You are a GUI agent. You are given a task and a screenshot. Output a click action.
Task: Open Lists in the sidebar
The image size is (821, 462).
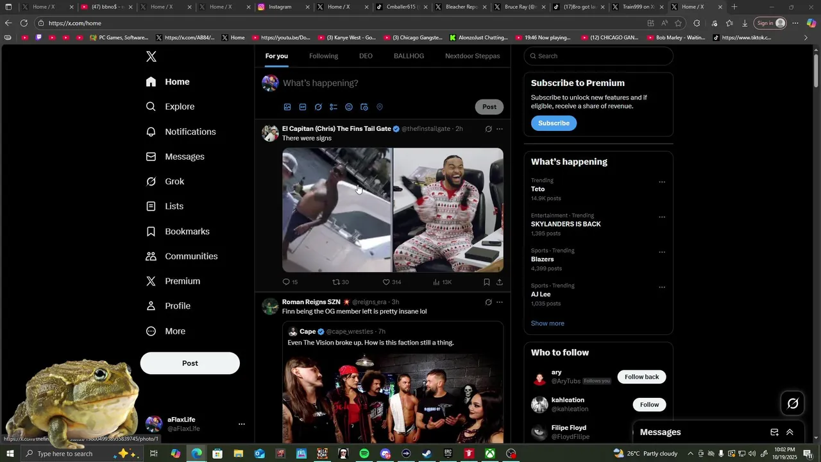click(164, 206)
